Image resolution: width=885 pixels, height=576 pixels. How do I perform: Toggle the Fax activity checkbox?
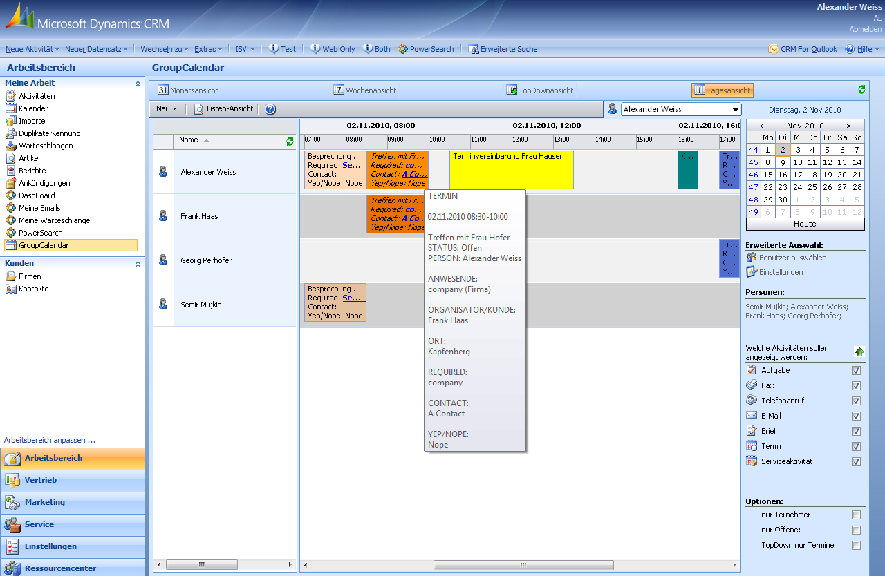click(857, 386)
